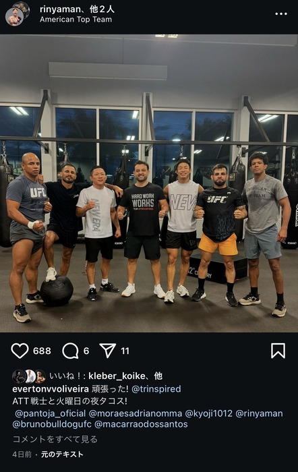Tap the paper plane share icon
Image resolution: width=298 pixels, height=472 pixels.
pyautogui.click(x=107, y=351)
